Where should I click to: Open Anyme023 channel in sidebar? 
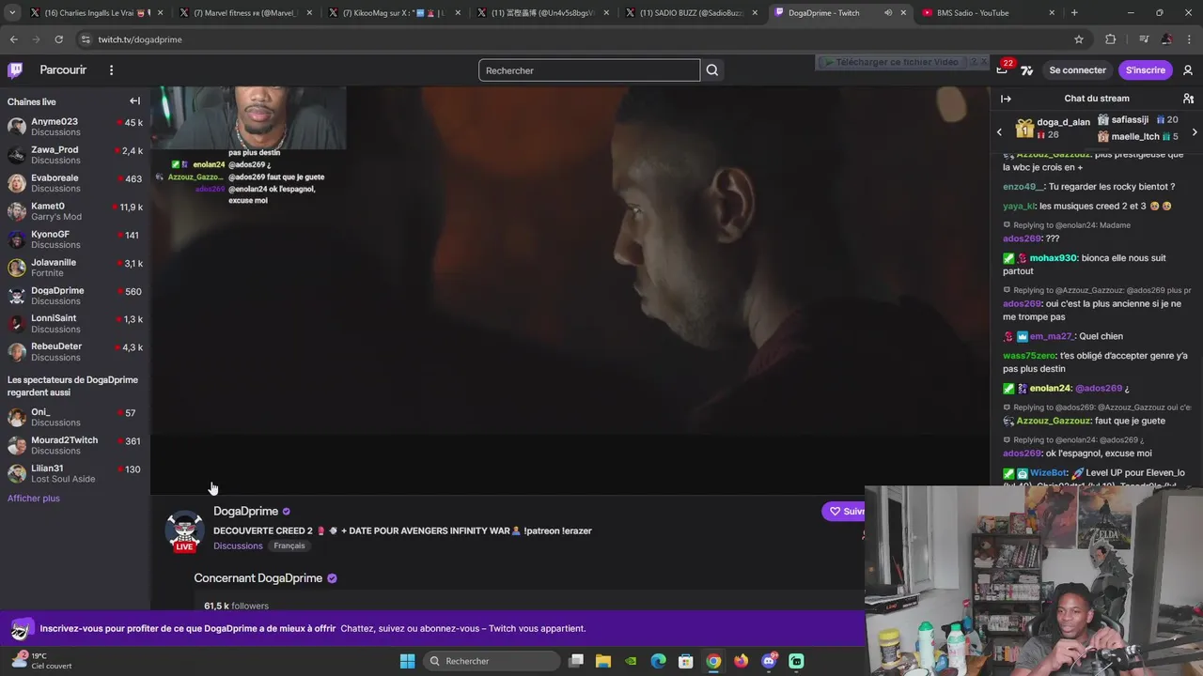point(75,127)
